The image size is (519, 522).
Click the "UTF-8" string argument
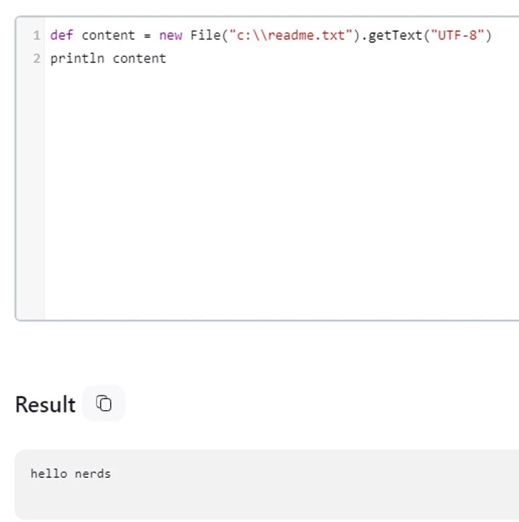[457, 36]
